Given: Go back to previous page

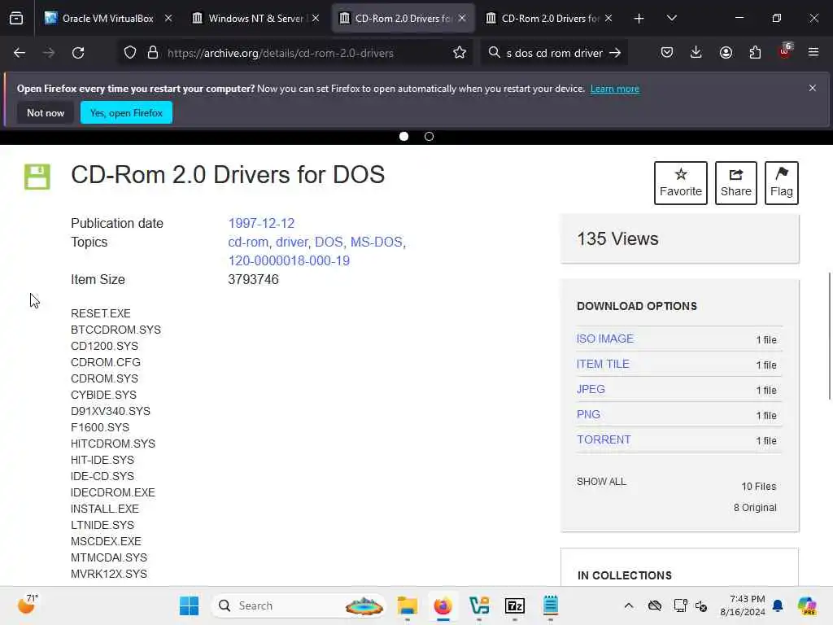Looking at the screenshot, I should click(20, 53).
